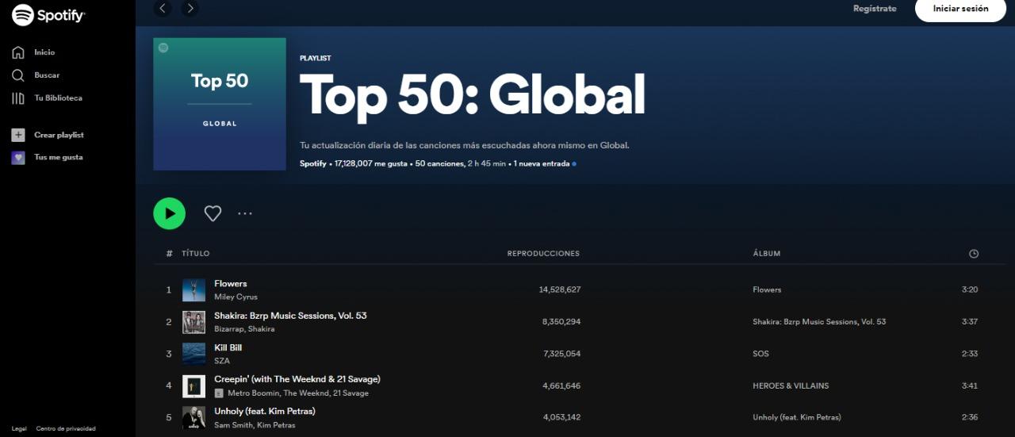Click the Tus me gusta heart icon
Image resolution: width=1015 pixels, height=437 pixels.
click(18, 158)
